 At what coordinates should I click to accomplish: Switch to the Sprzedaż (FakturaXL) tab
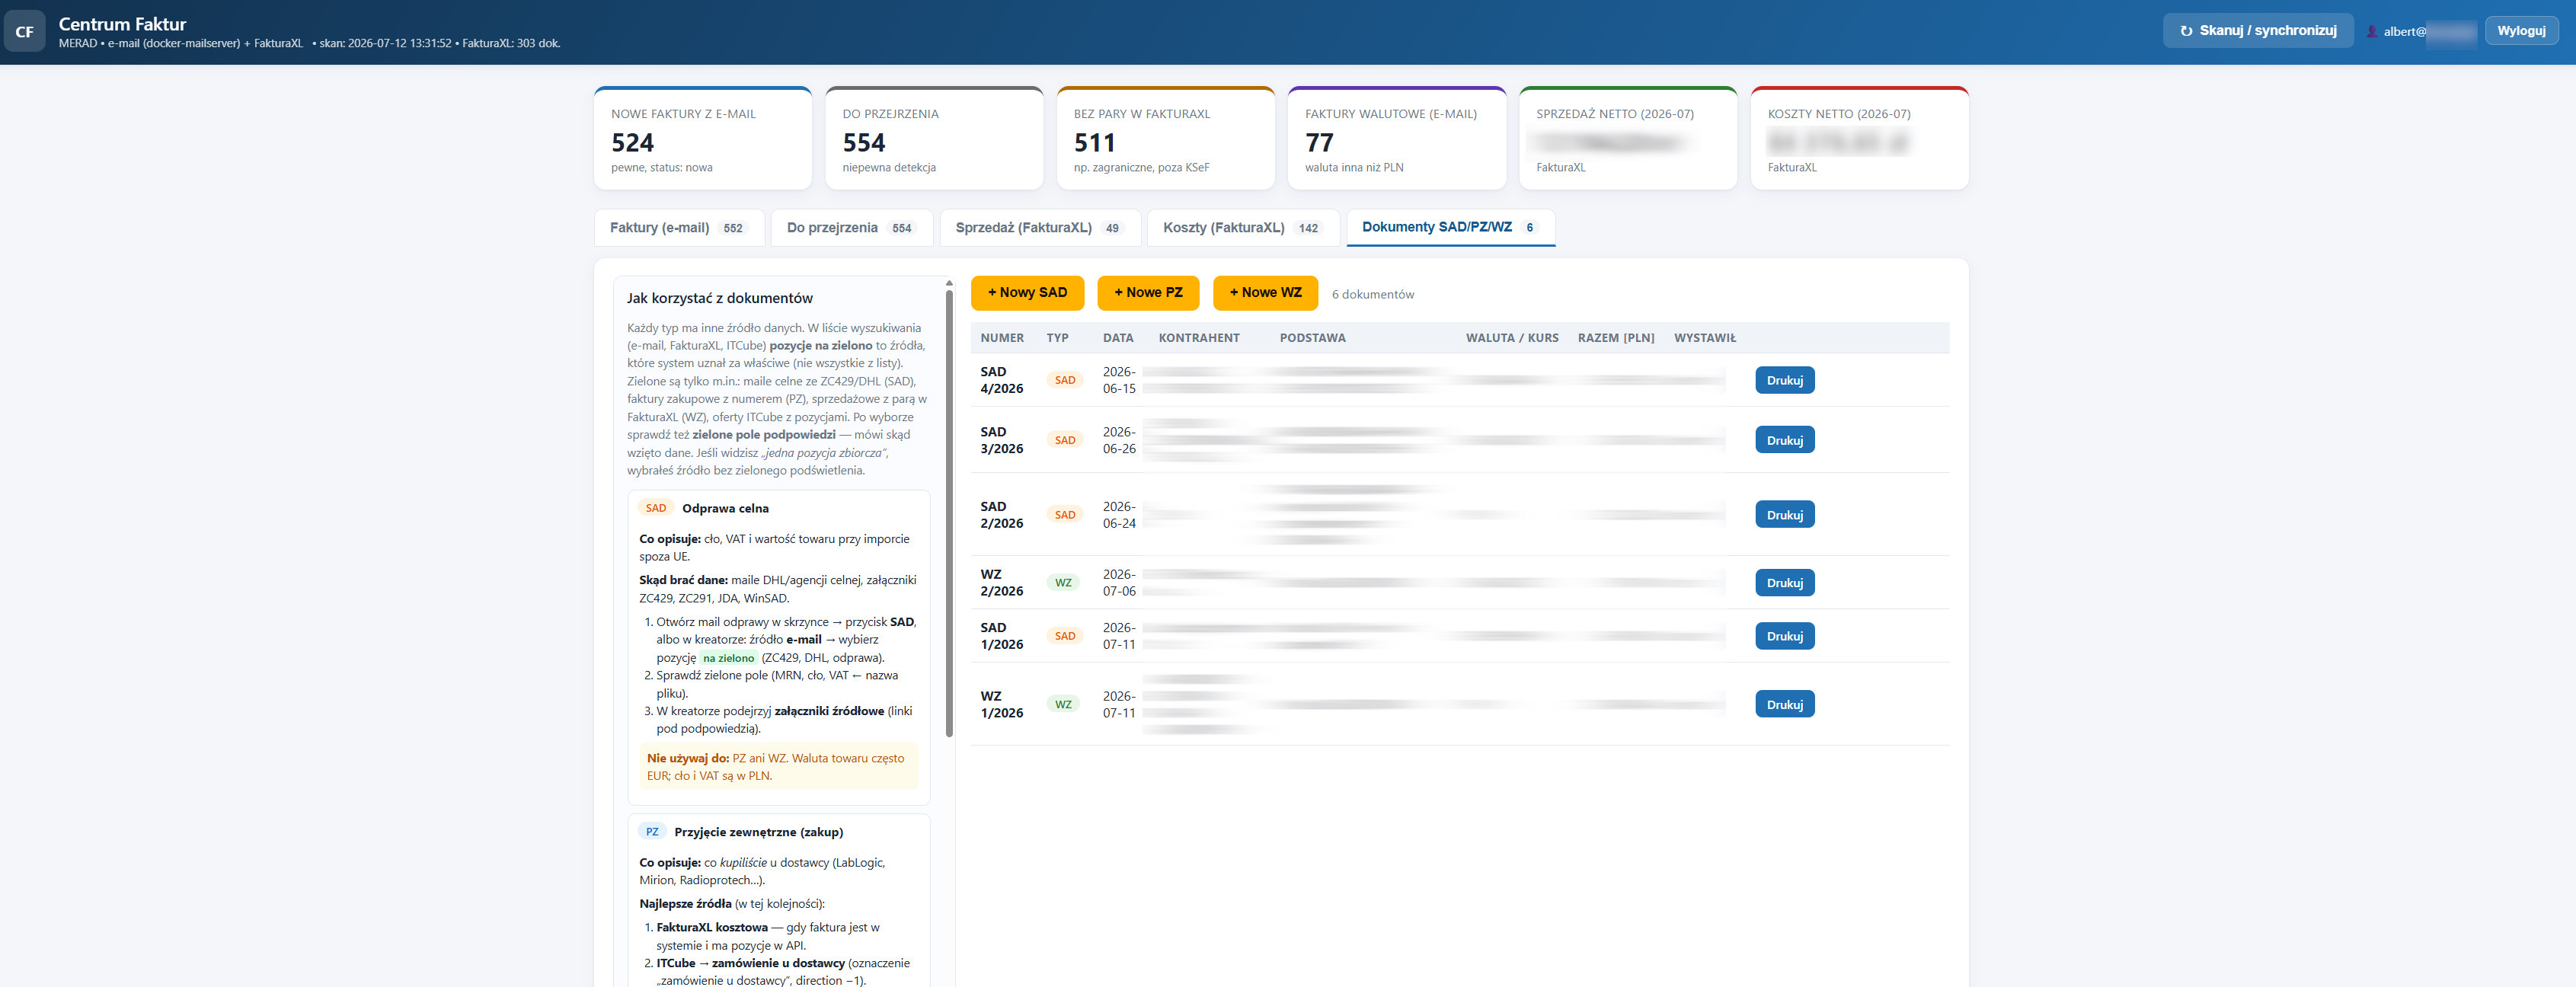pyautogui.click(x=1039, y=228)
